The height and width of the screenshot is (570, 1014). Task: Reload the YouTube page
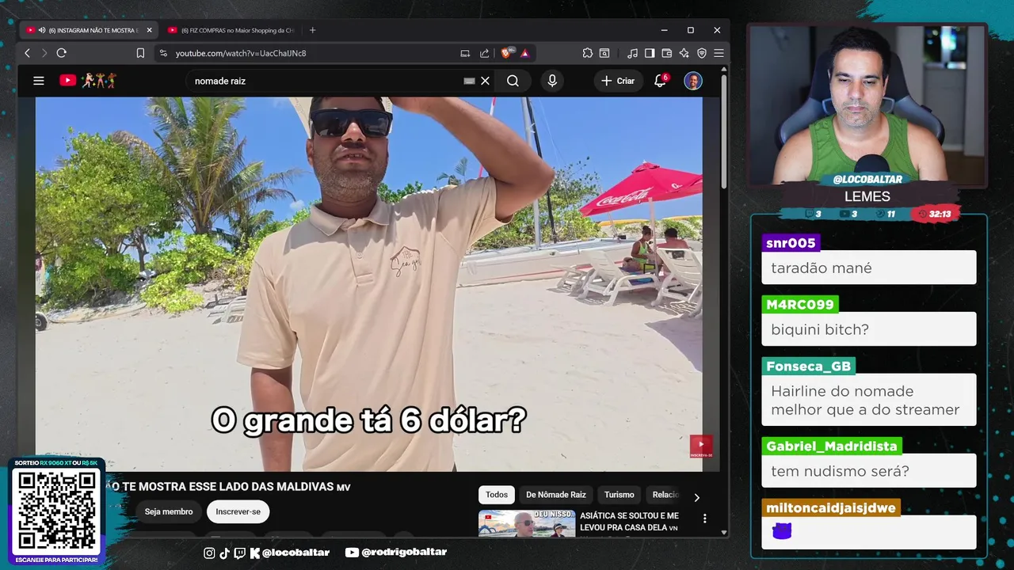[x=62, y=53]
